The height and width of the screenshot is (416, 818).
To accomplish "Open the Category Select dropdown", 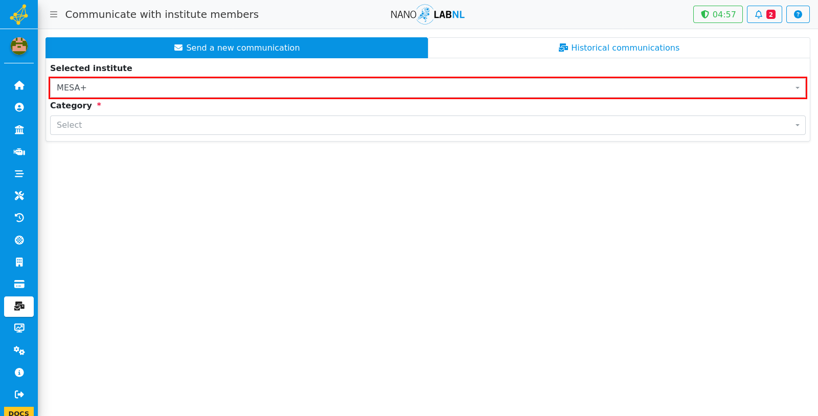I will point(428,125).
